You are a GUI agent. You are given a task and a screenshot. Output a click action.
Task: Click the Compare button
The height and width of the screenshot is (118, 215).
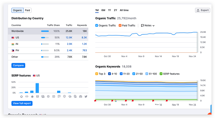pyautogui.click(x=18, y=65)
